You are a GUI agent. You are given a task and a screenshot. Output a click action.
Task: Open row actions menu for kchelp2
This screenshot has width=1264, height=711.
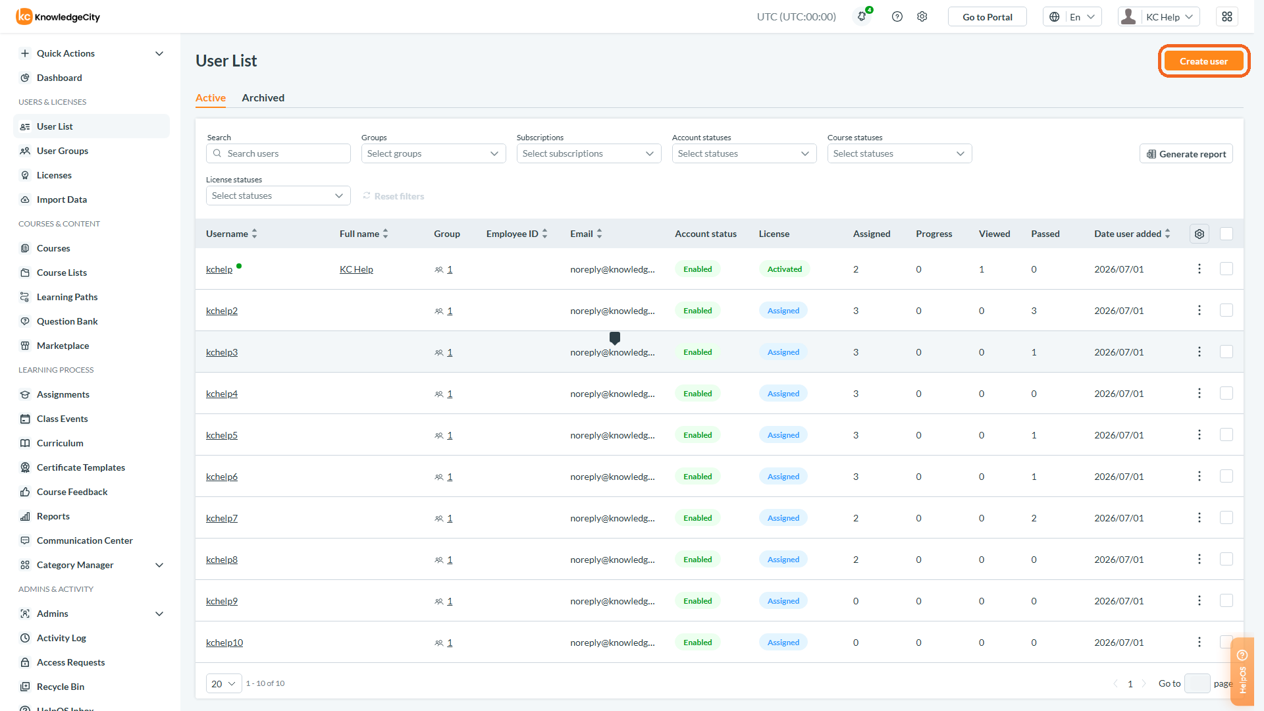(x=1199, y=310)
